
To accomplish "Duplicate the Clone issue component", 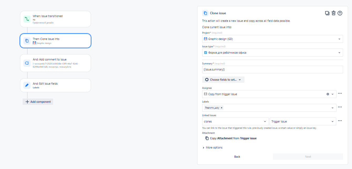I will 327,13.
